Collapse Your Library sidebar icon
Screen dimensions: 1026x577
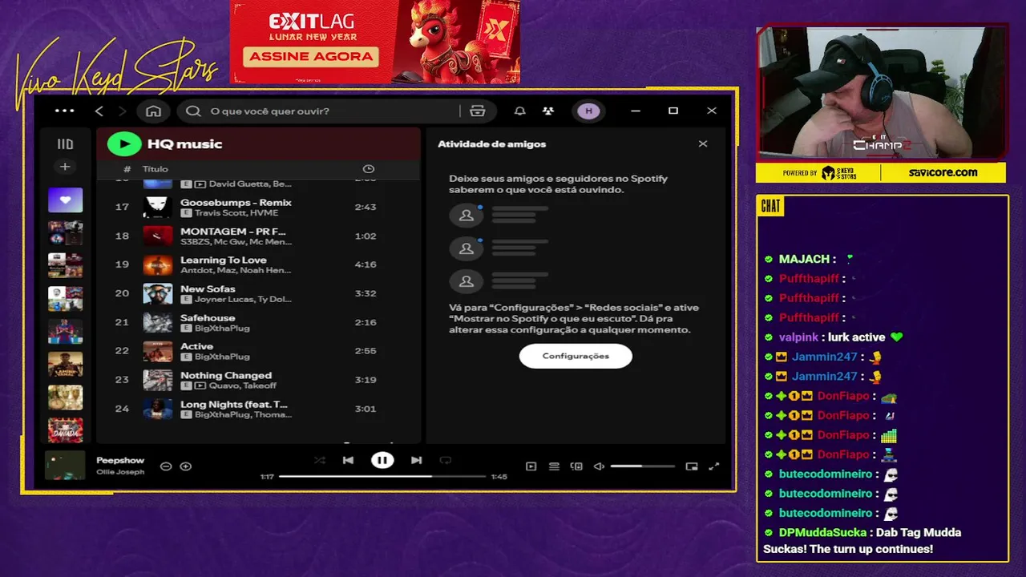pos(65,144)
